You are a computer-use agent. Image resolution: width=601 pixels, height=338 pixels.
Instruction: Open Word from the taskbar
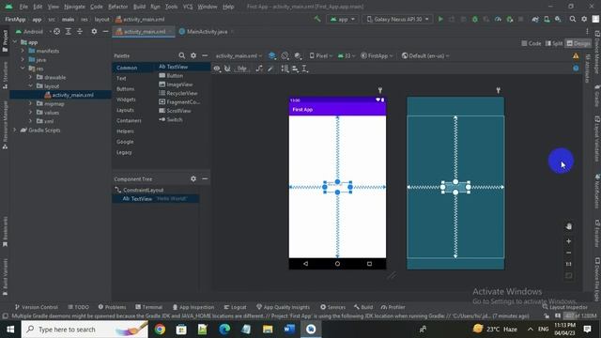289,330
